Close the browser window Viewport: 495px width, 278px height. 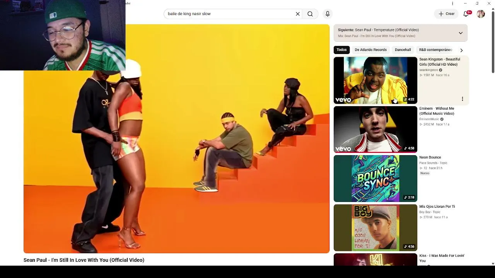click(489, 3)
